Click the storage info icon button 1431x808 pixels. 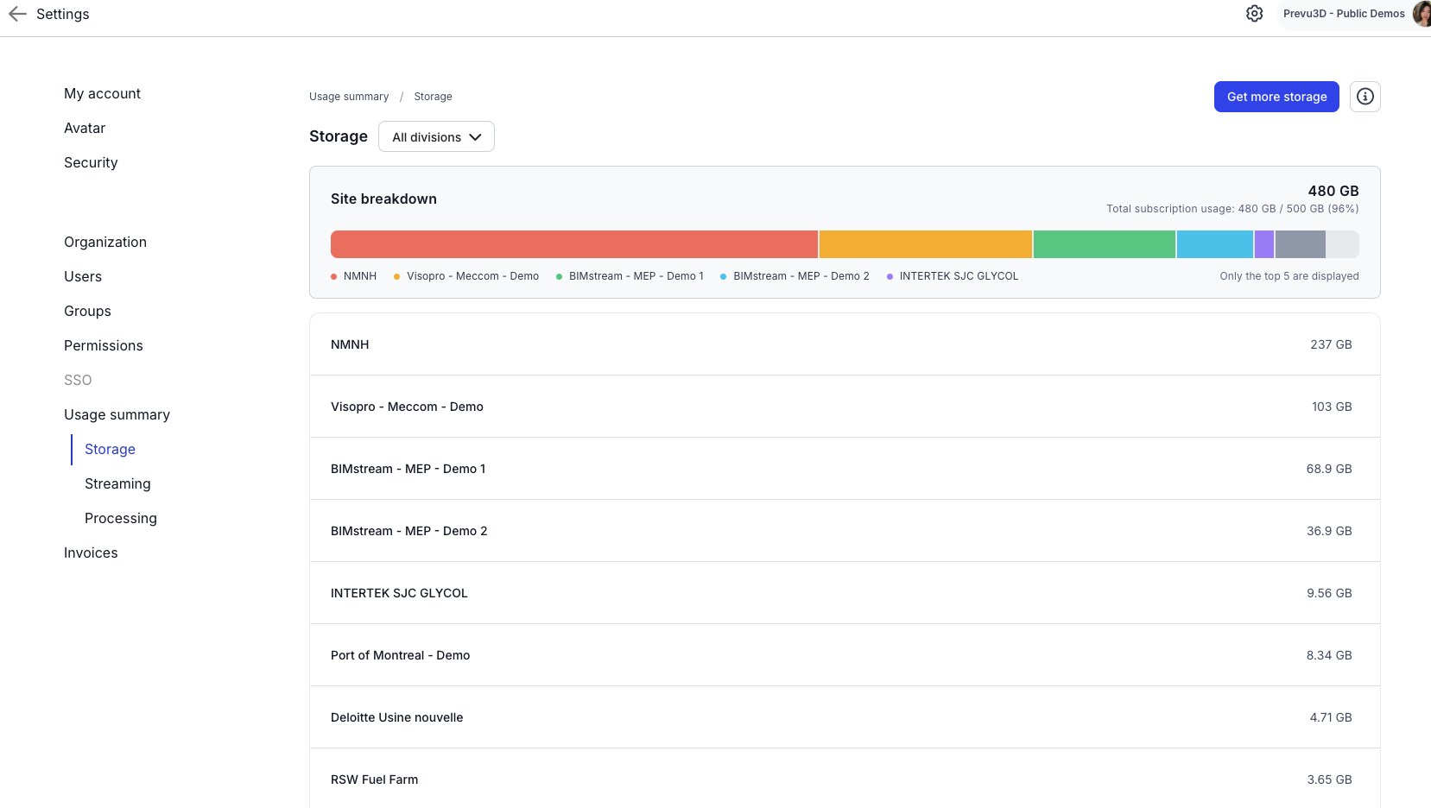click(1365, 97)
